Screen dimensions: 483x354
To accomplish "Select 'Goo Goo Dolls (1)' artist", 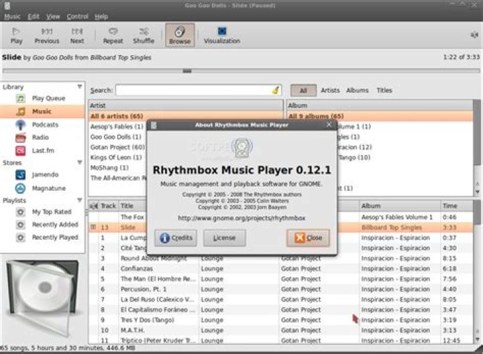I will point(116,136).
